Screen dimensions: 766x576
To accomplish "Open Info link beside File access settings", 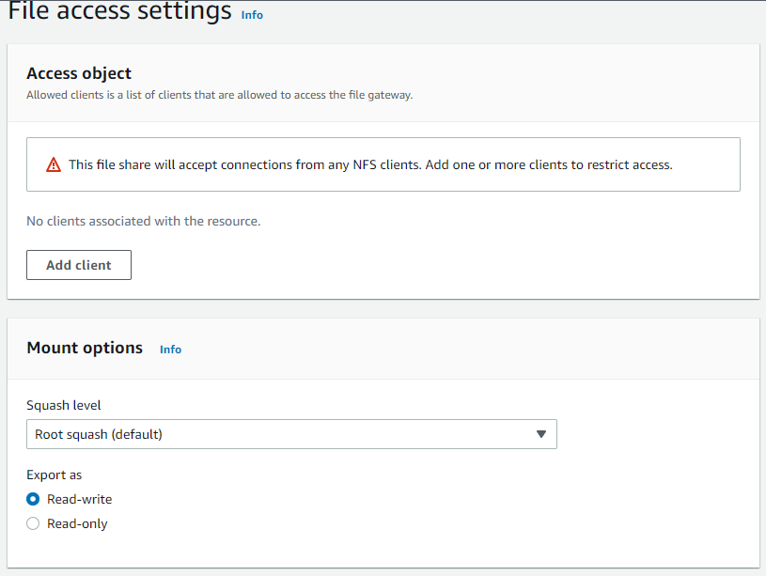I will tap(252, 15).
